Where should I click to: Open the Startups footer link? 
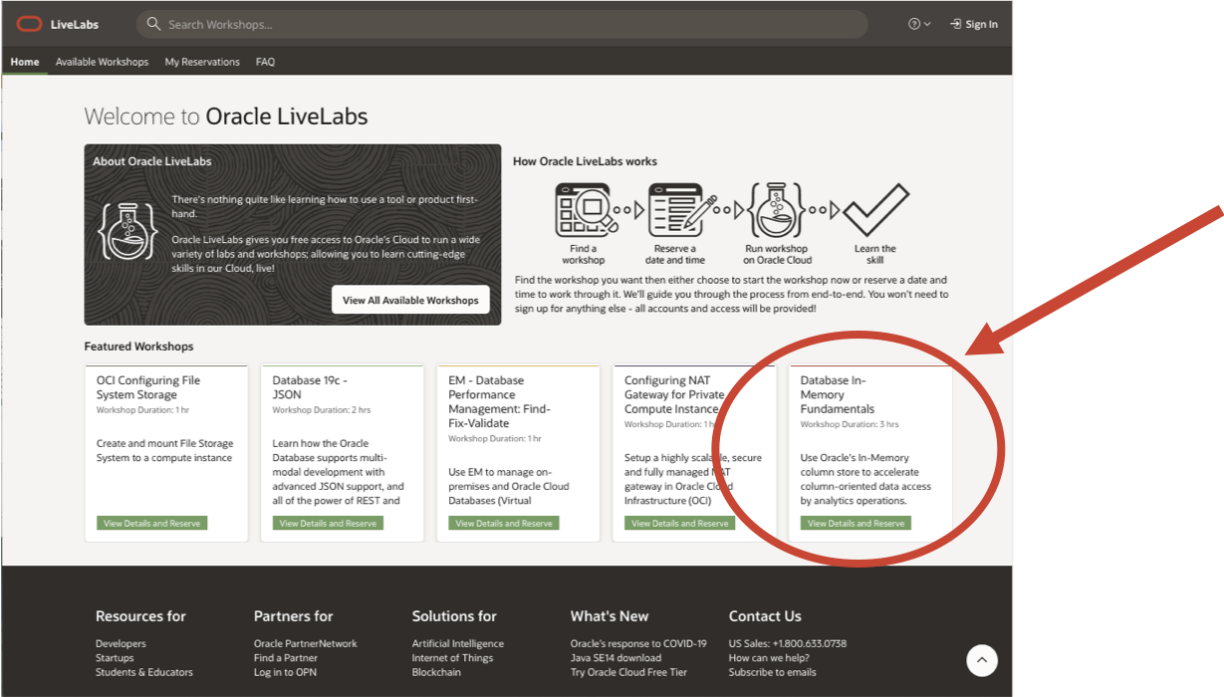[x=115, y=657]
